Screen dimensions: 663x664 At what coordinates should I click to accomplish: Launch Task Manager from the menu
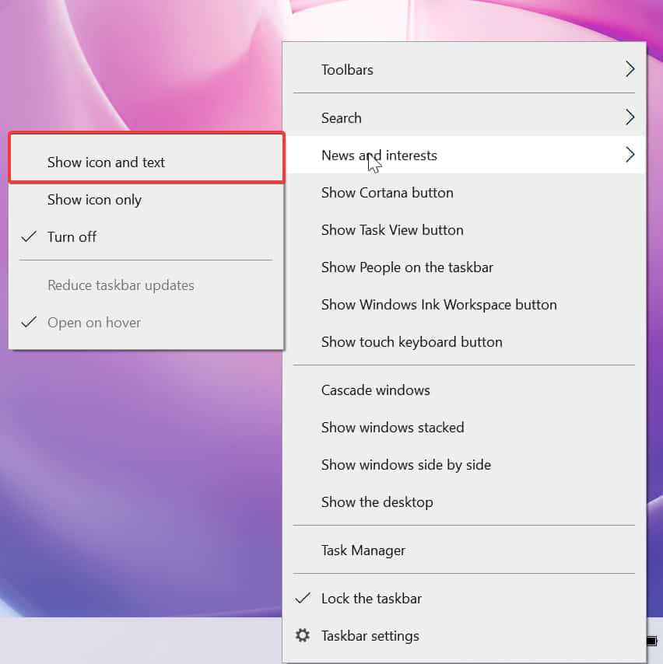point(465,550)
